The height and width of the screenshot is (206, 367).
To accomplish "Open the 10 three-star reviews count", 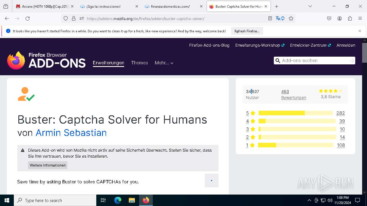I will coord(342,129).
